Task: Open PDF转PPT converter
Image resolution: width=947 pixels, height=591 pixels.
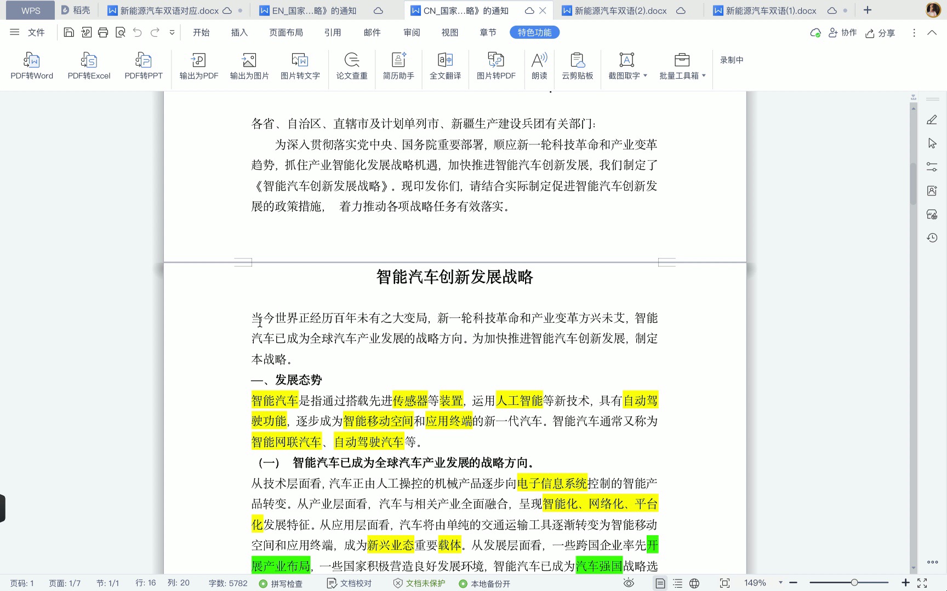Action: (x=144, y=66)
